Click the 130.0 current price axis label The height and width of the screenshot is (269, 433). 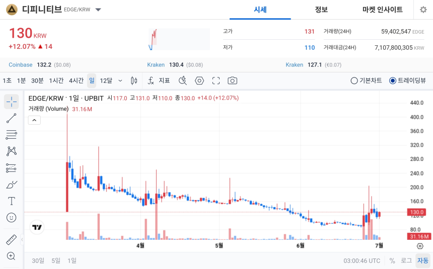click(x=416, y=212)
